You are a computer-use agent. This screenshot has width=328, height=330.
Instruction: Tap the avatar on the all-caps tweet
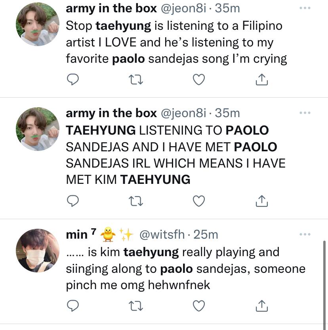[x=37, y=129]
